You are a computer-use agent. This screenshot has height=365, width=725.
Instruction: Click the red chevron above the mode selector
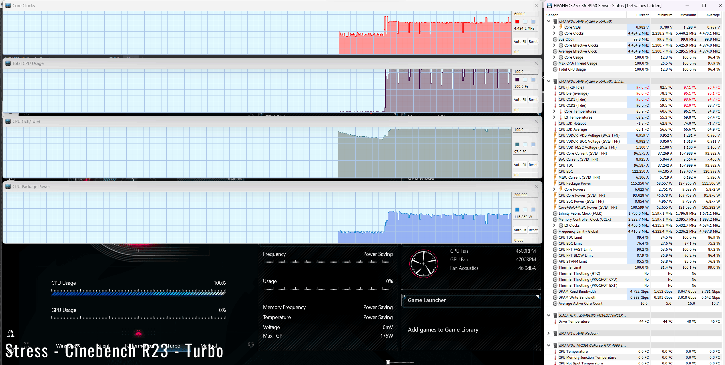[x=138, y=333]
